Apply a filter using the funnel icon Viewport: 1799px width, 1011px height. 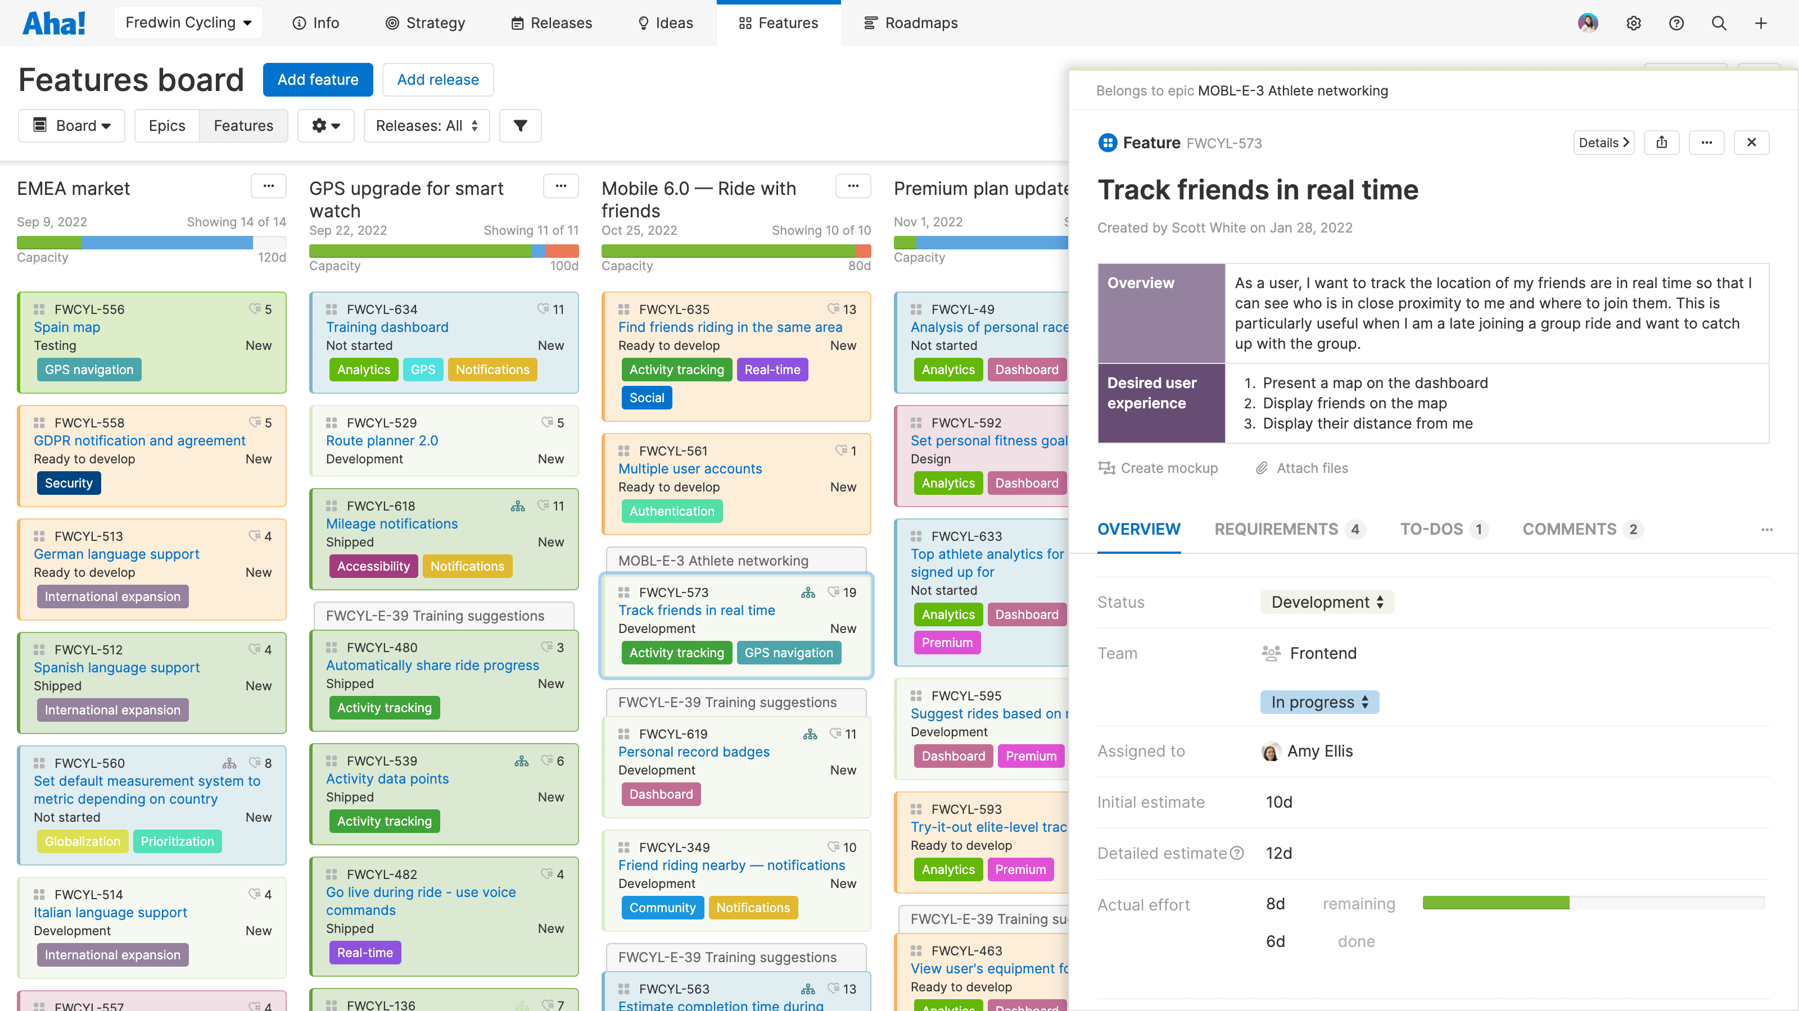coord(519,126)
